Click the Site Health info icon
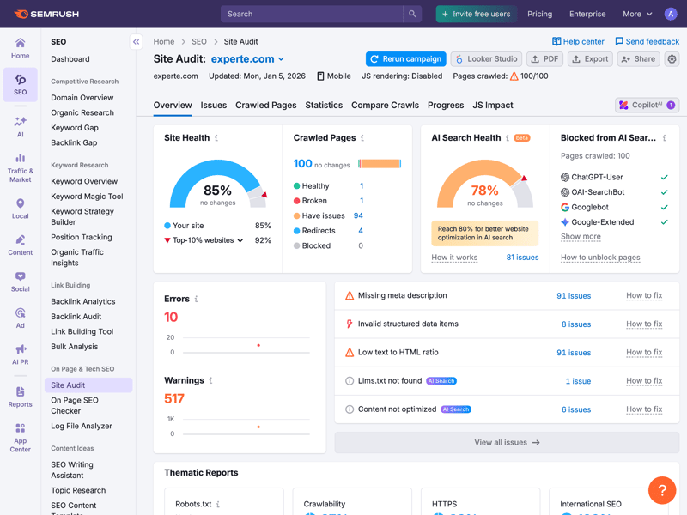The image size is (687, 515). click(x=216, y=138)
